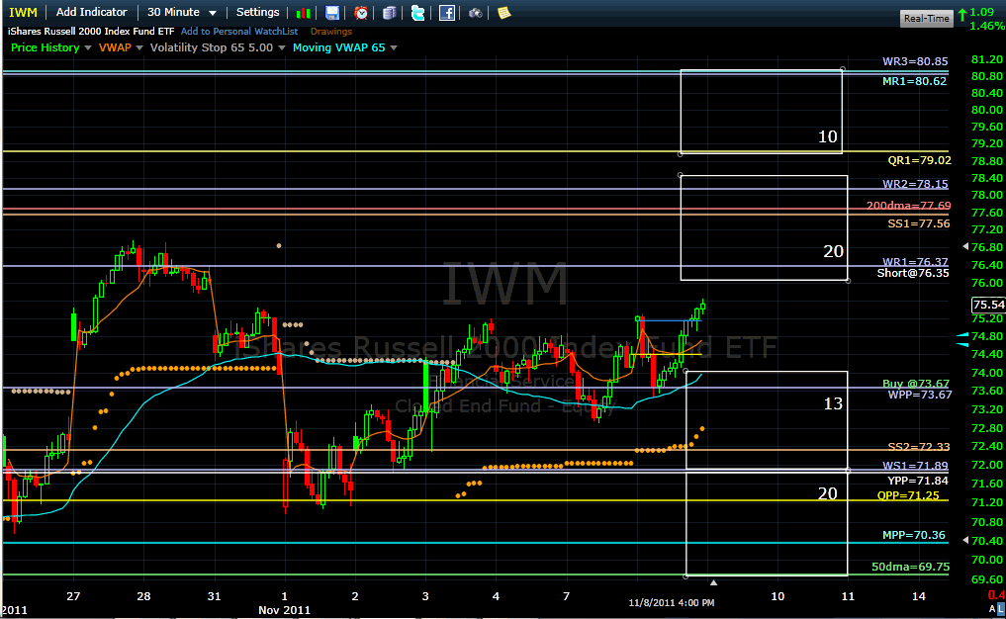Image resolution: width=1006 pixels, height=619 pixels.
Task: Click the Buy @73.67 annotation
Action: 916,384
